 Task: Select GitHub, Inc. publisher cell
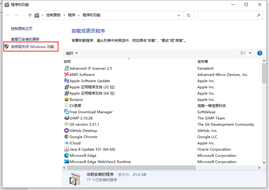coord(207,130)
